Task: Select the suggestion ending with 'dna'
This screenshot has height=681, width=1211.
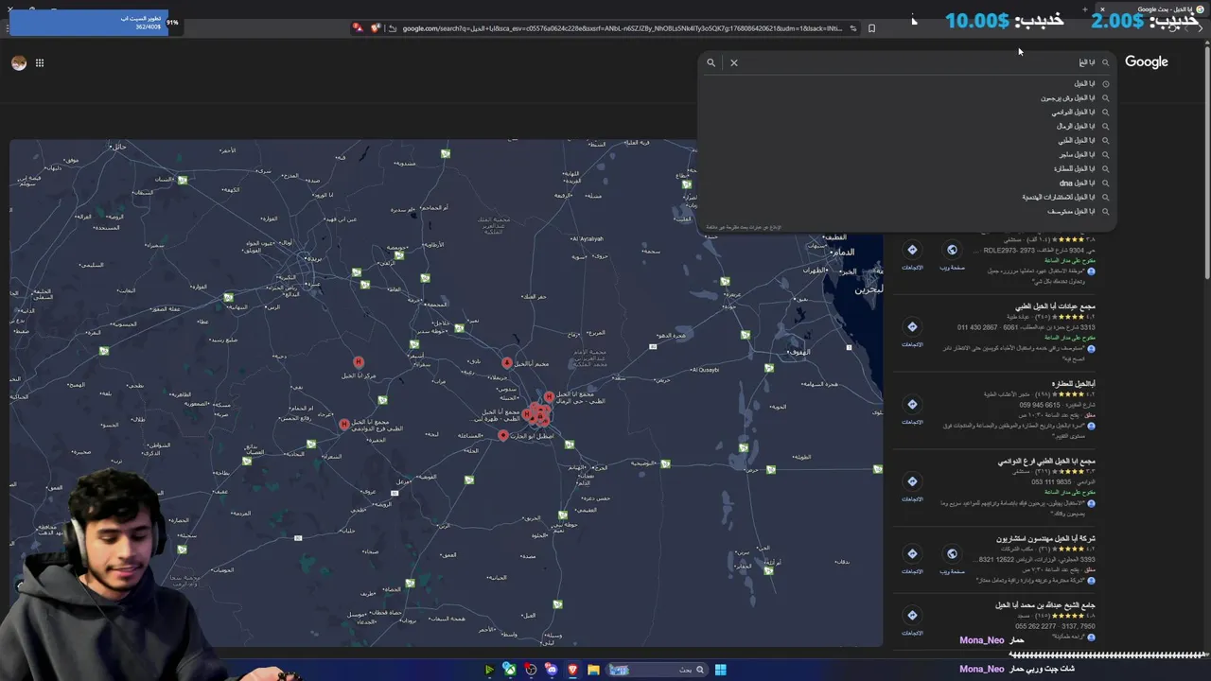Action: [x=908, y=183]
